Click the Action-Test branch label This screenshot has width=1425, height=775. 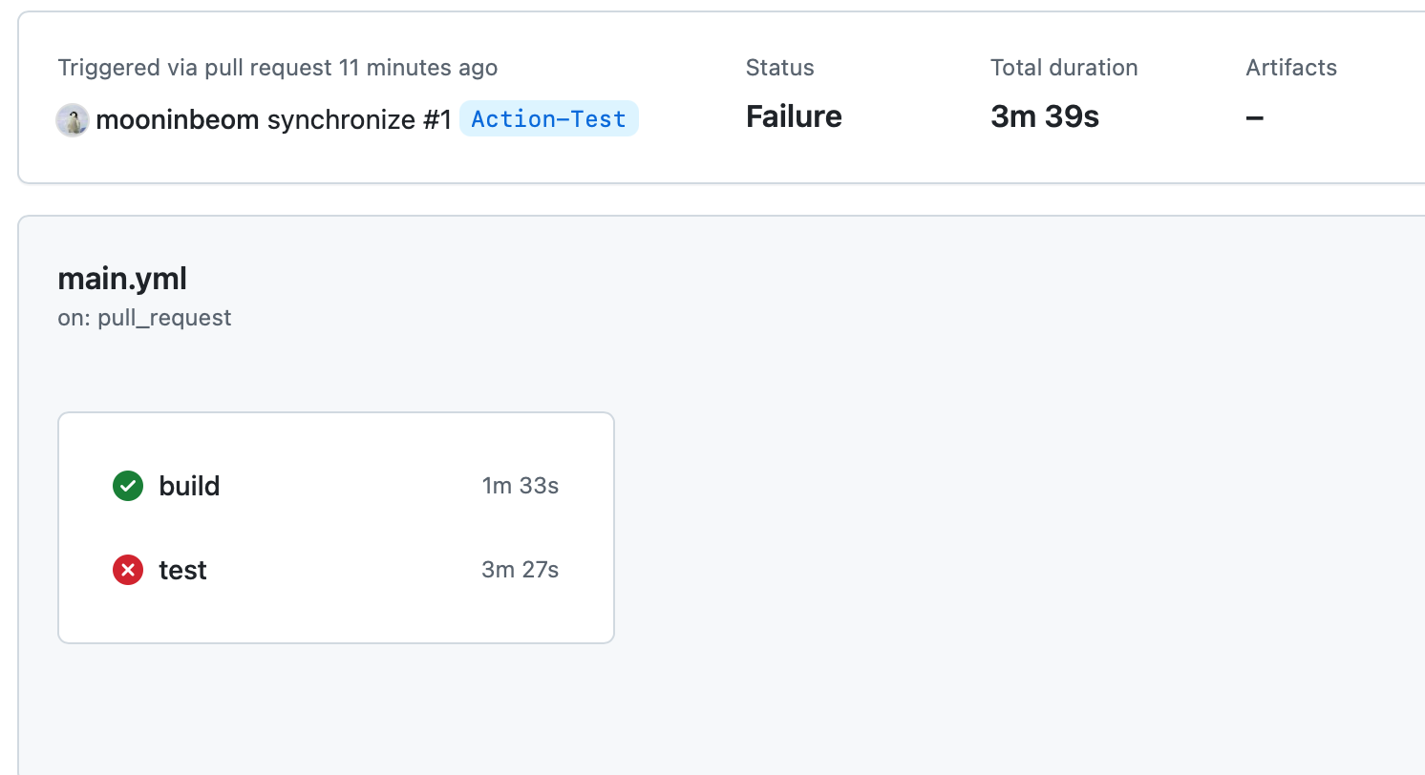tap(548, 120)
